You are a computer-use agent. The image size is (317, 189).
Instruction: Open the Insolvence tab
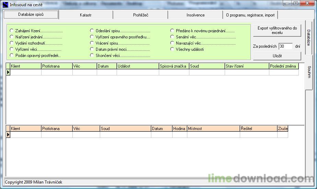(195, 15)
